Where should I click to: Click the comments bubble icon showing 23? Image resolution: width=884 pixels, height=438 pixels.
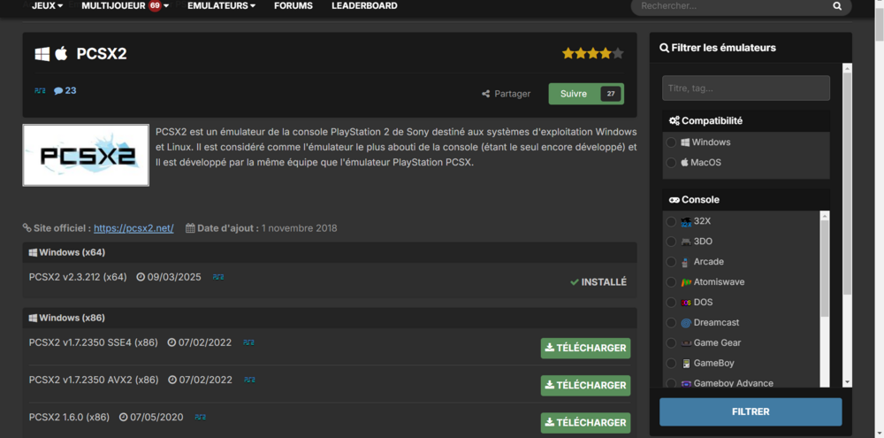[58, 90]
